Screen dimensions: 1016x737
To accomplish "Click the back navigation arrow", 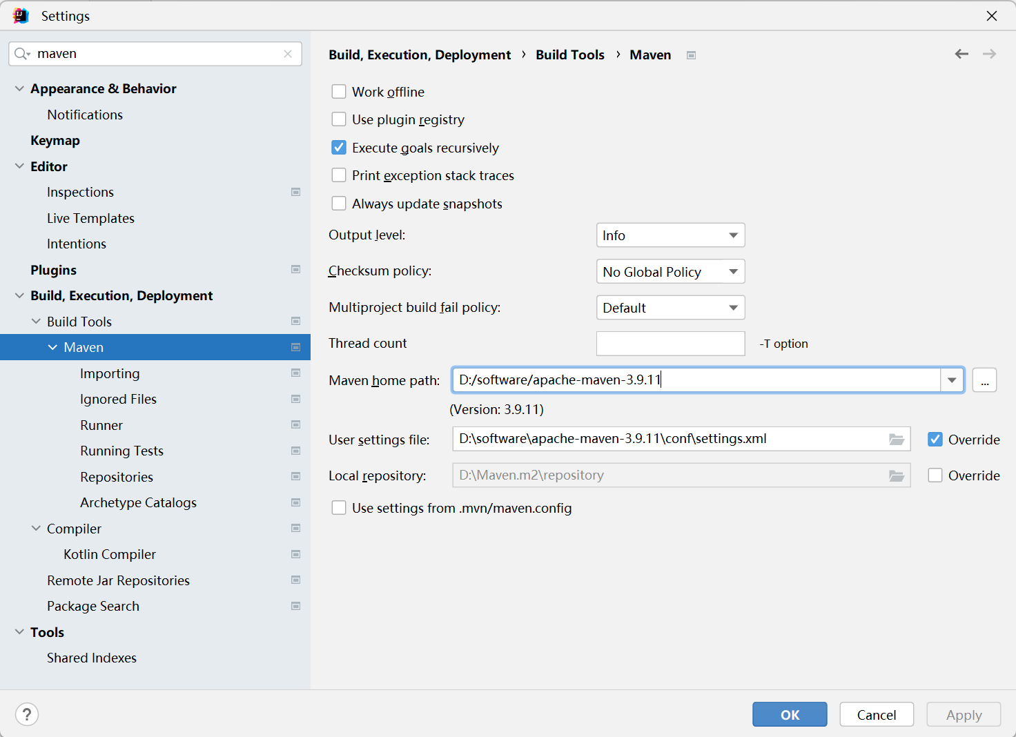I will coord(961,54).
